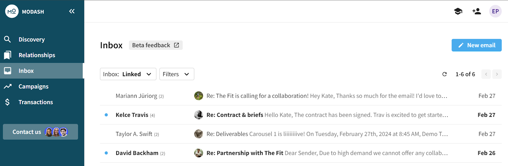The image size is (508, 166).
Task: Go to next page of emails
Action: click(x=497, y=74)
